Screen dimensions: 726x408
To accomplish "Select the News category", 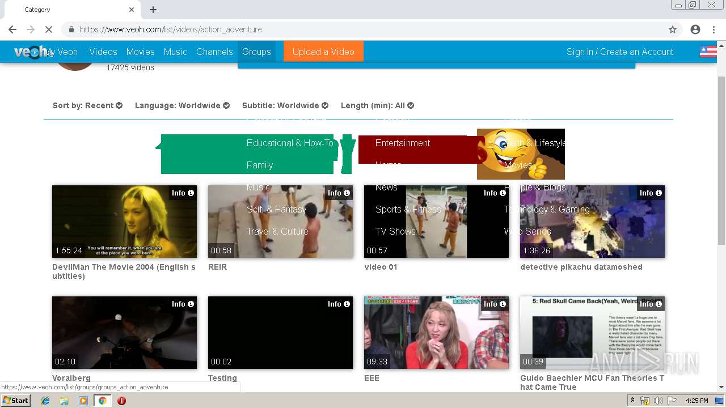I will 386,187.
